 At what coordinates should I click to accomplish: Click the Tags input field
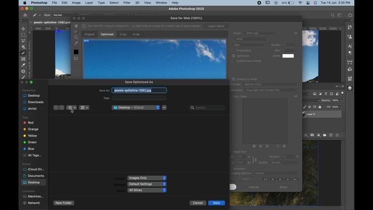(139, 98)
